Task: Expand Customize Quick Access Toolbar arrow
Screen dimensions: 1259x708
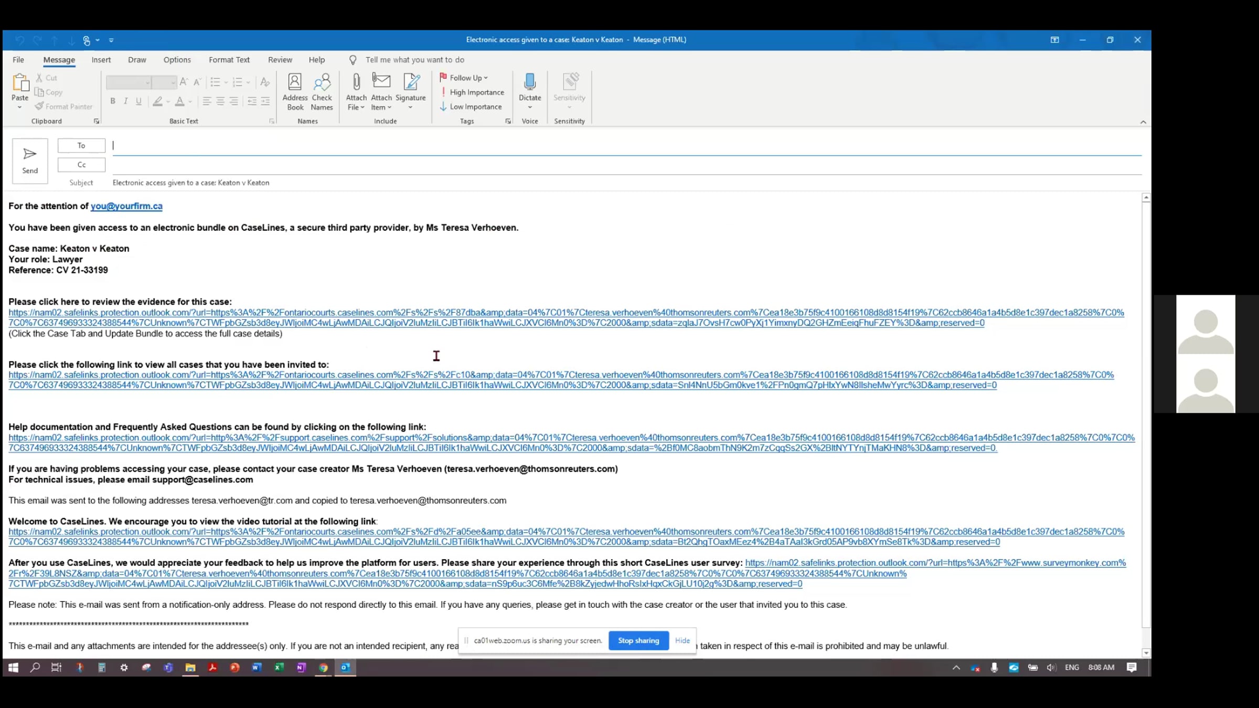Action: click(111, 40)
